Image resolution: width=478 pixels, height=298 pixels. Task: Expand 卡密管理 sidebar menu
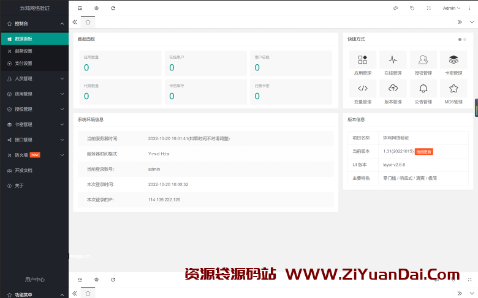pos(34,124)
